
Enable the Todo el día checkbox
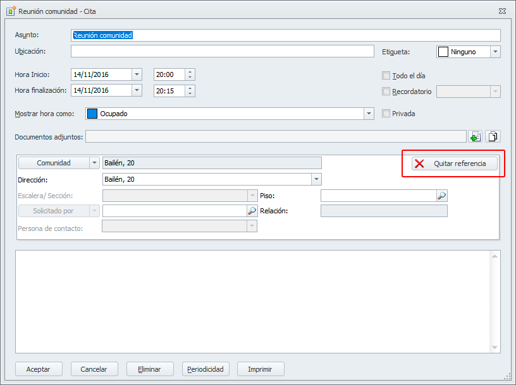(386, 76)
